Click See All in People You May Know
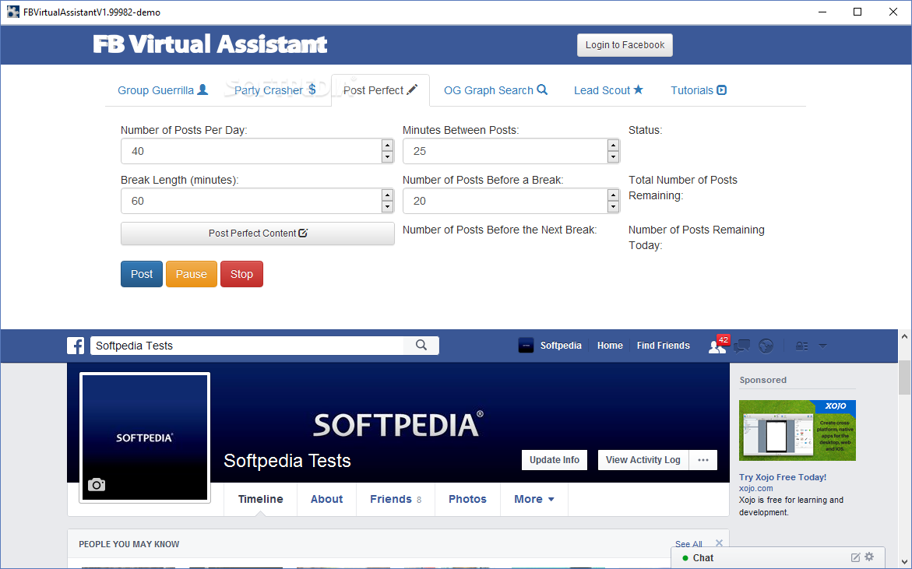The height and width of the screenshot is (569, 912). pyautogui.click(x=688, y=544)
